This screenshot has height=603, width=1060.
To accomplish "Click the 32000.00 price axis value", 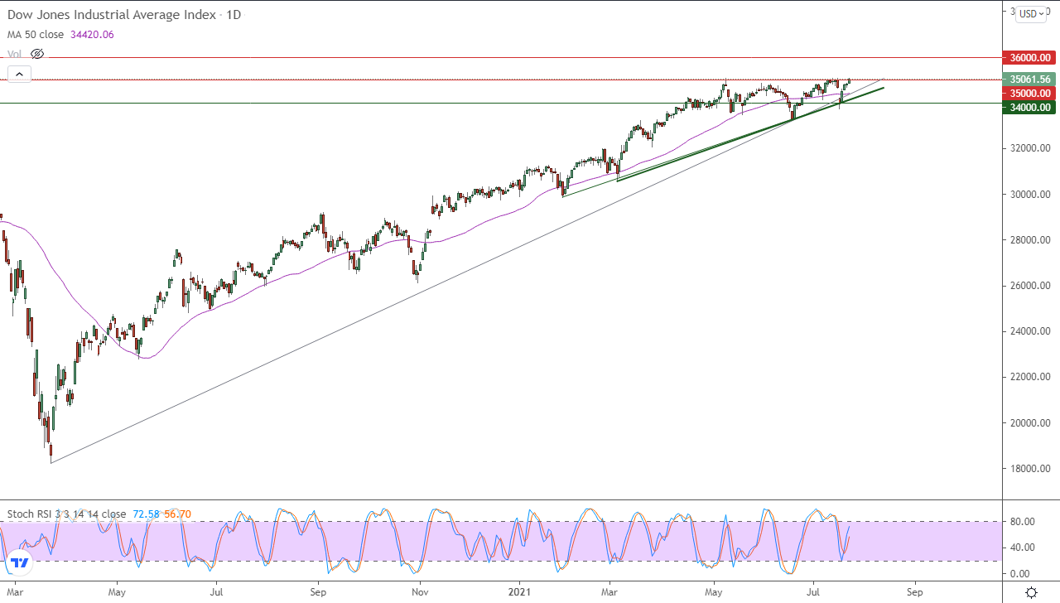I will 1029,149.
